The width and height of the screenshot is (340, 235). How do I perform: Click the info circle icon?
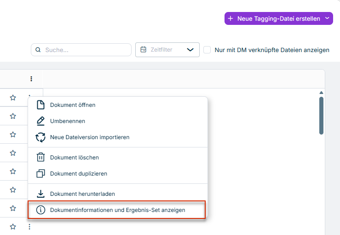(40, 210)
